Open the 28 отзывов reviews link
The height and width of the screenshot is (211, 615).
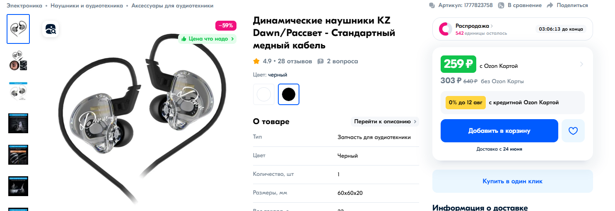coord(295,61)
